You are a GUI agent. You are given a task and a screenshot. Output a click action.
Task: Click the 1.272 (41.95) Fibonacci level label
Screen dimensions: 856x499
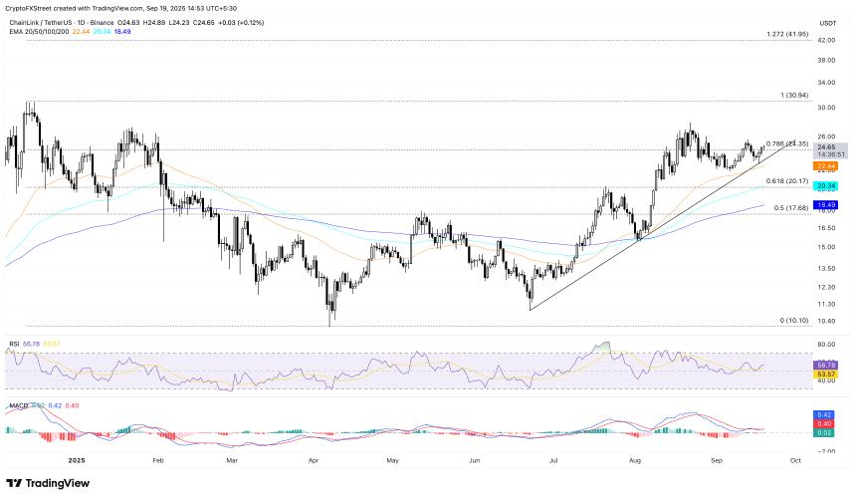click(786, 35)
